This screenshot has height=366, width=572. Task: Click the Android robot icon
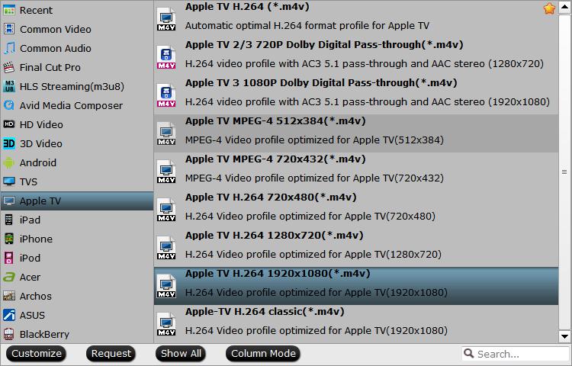tap(8, 162)
